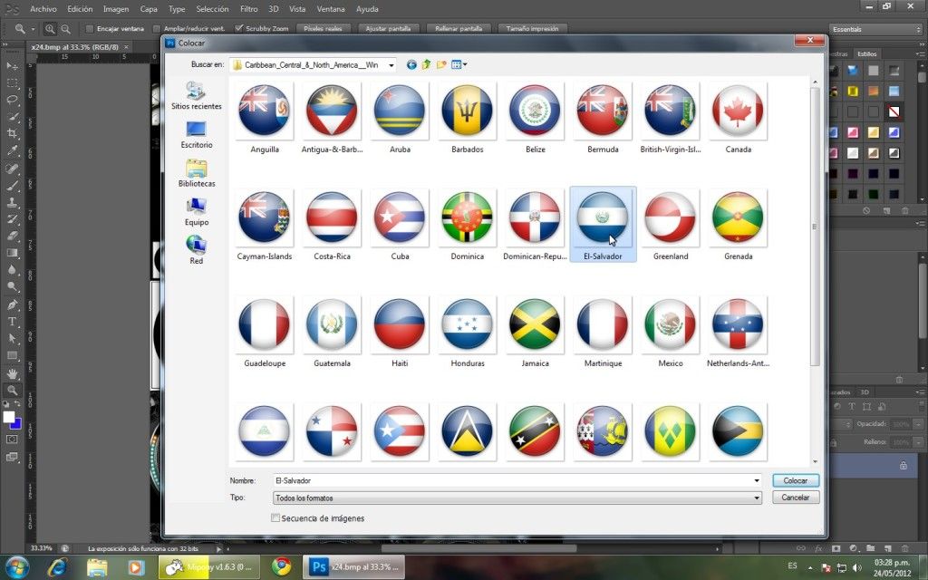Open Bibliotecas in dialog sidebar
This screenshot has width=928, height=580.
click(196, 173)
